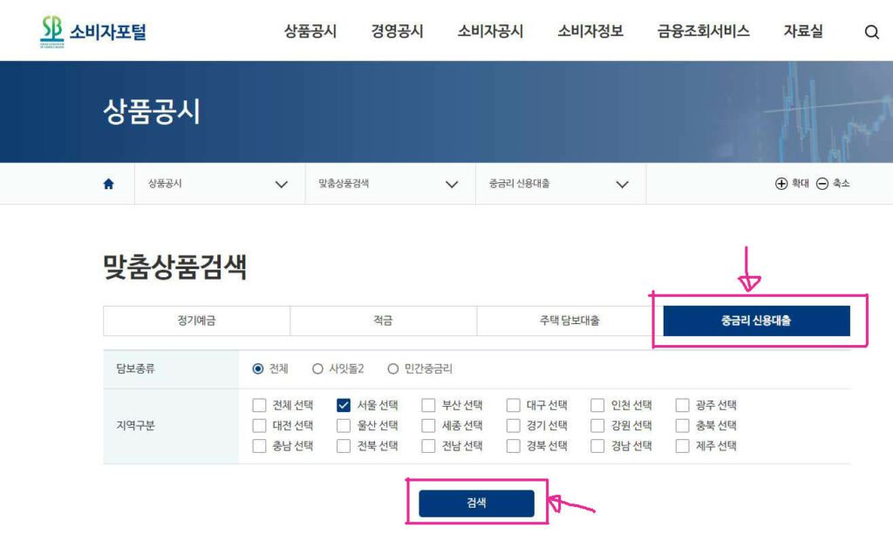893x547 pixels.
Task: Switch to the 정기예금 tab
Action: coord(196,321)
